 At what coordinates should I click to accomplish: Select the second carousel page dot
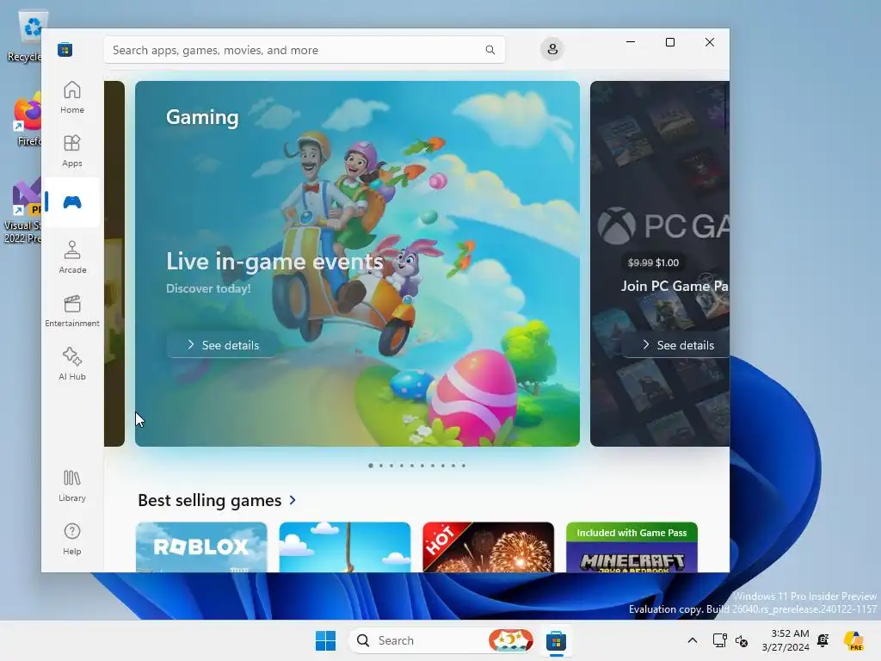381,466
